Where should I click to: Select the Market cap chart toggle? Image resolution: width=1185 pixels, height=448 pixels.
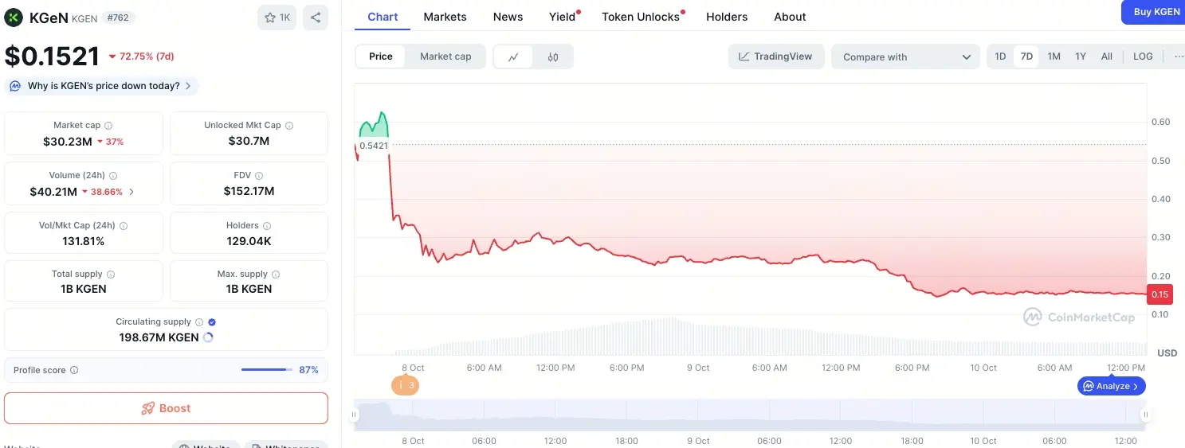445,56
